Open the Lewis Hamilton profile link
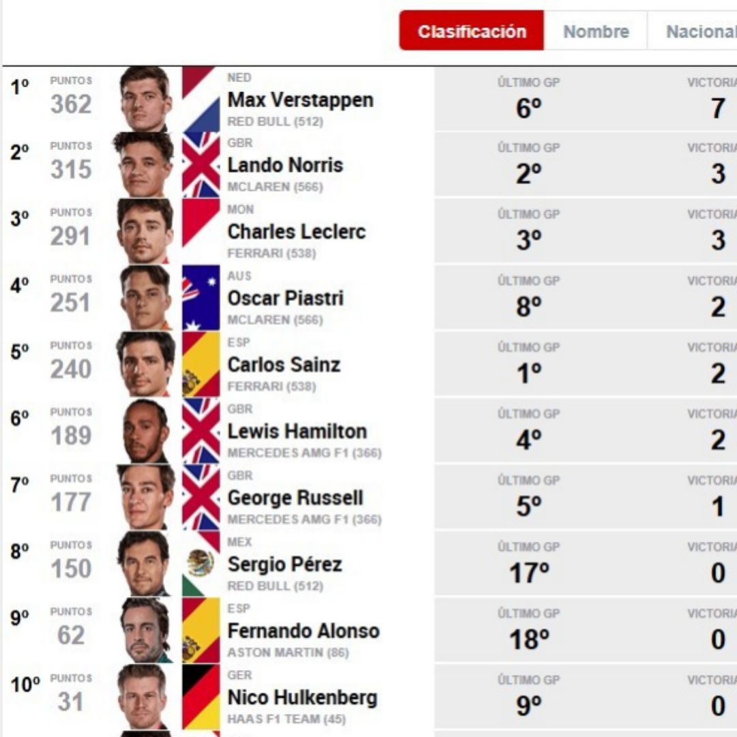This screenshot has width=737, height=737. click(x=297, y=431)
